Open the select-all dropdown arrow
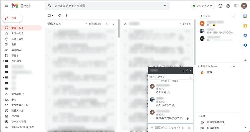250x132 pixels. [x=53, y=16]
